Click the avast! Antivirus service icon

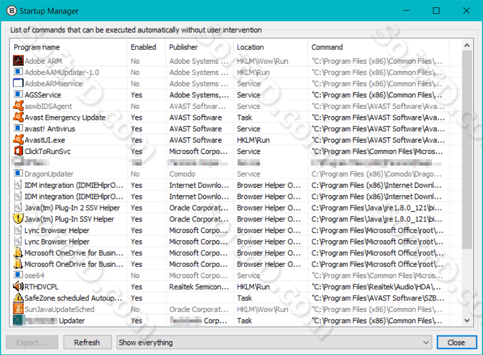[18, 128]
